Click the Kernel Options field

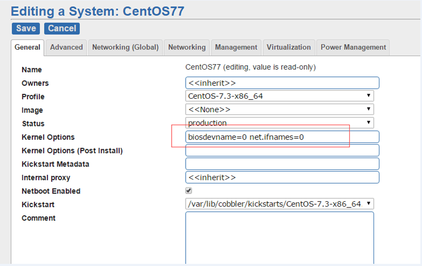[x=282, y=137]
